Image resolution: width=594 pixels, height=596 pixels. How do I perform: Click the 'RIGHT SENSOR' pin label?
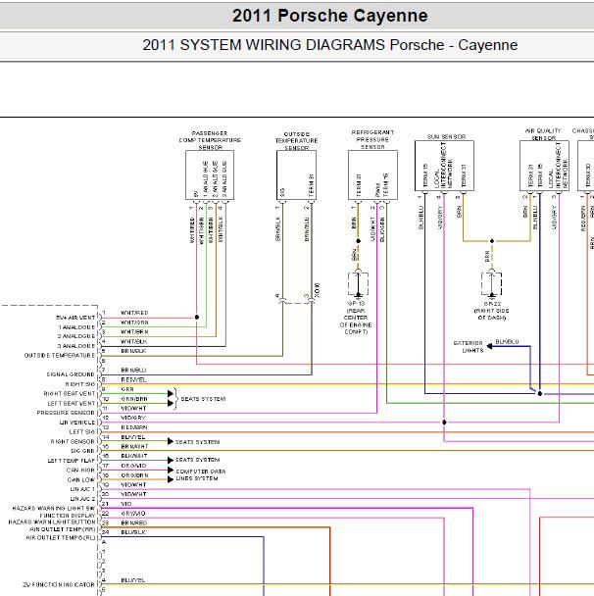coord(73,442)
